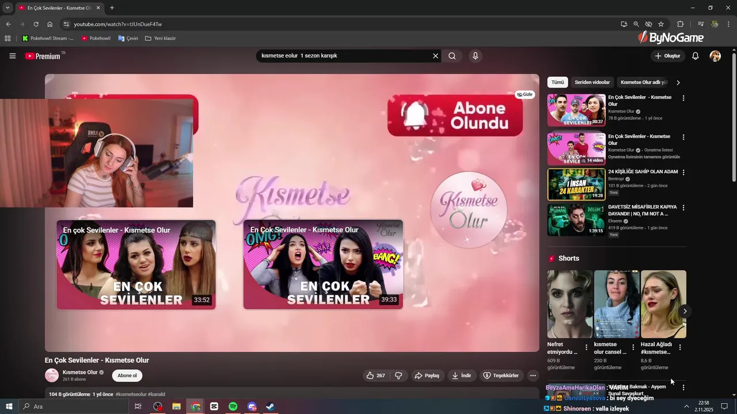Select the Kısmetse Olur adlı chip
Screen dimensions: 737x414
(x=643, y=82)
